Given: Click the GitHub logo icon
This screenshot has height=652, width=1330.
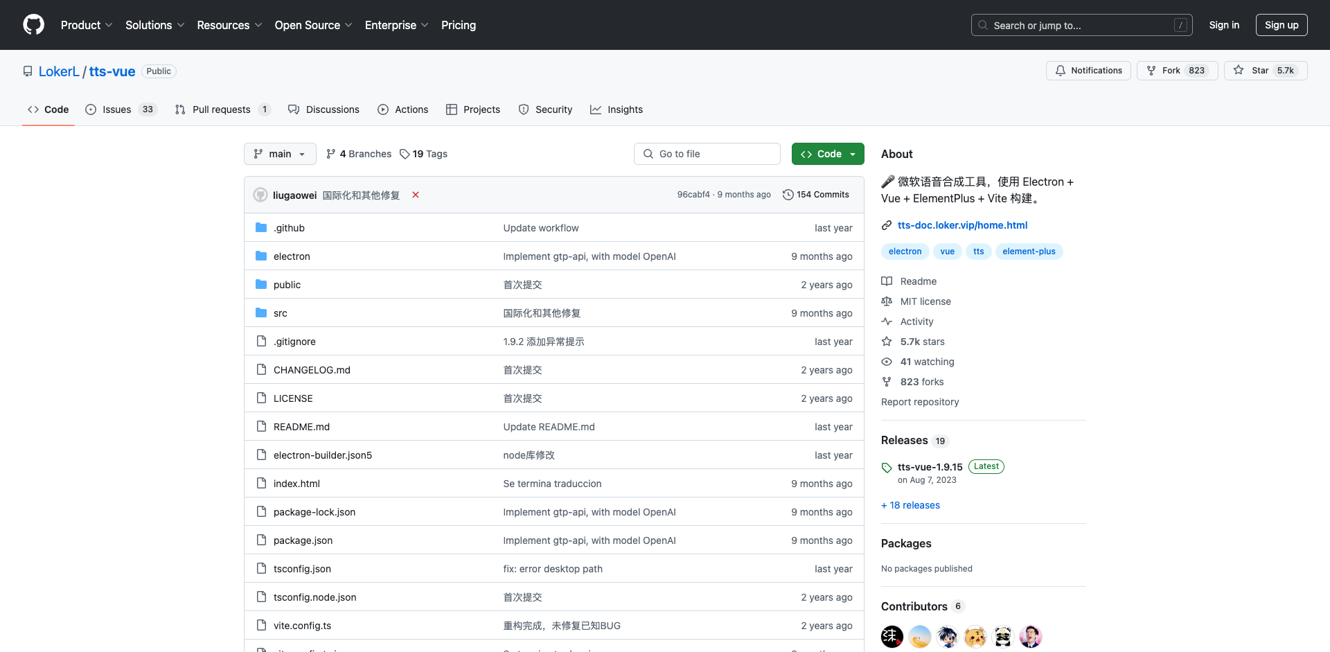Looking at the screenshot, I should (33, 25).
